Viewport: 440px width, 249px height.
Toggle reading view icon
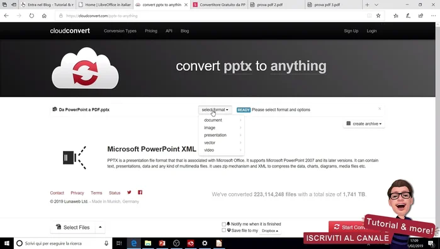[369, 16]
